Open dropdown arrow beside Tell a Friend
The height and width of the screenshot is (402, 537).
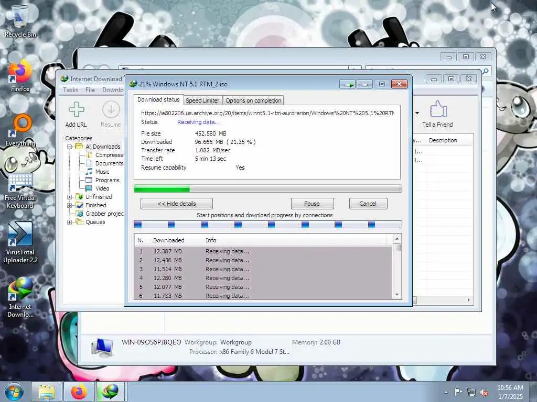click(x=417, y=113)
